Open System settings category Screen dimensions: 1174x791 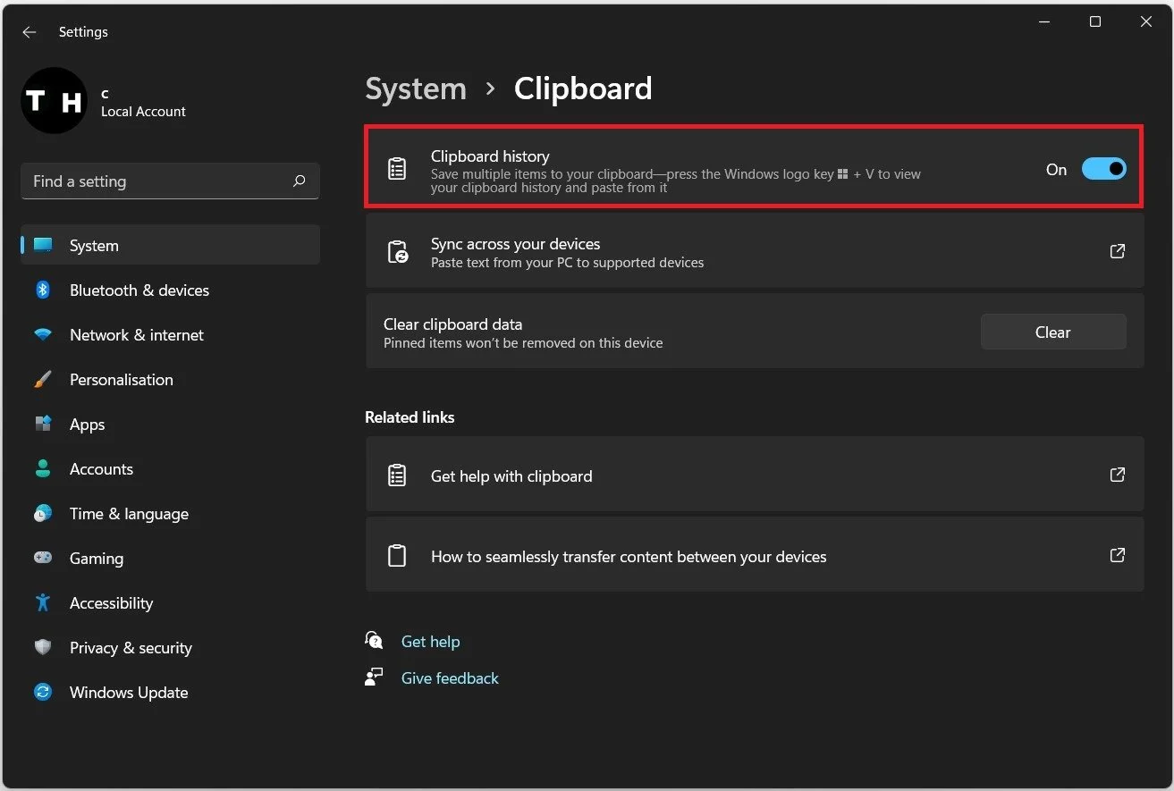point(170,245)
